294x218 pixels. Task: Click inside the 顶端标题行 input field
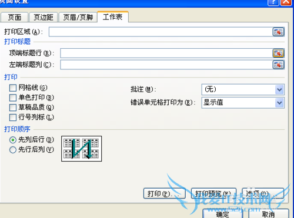[166, 53]
